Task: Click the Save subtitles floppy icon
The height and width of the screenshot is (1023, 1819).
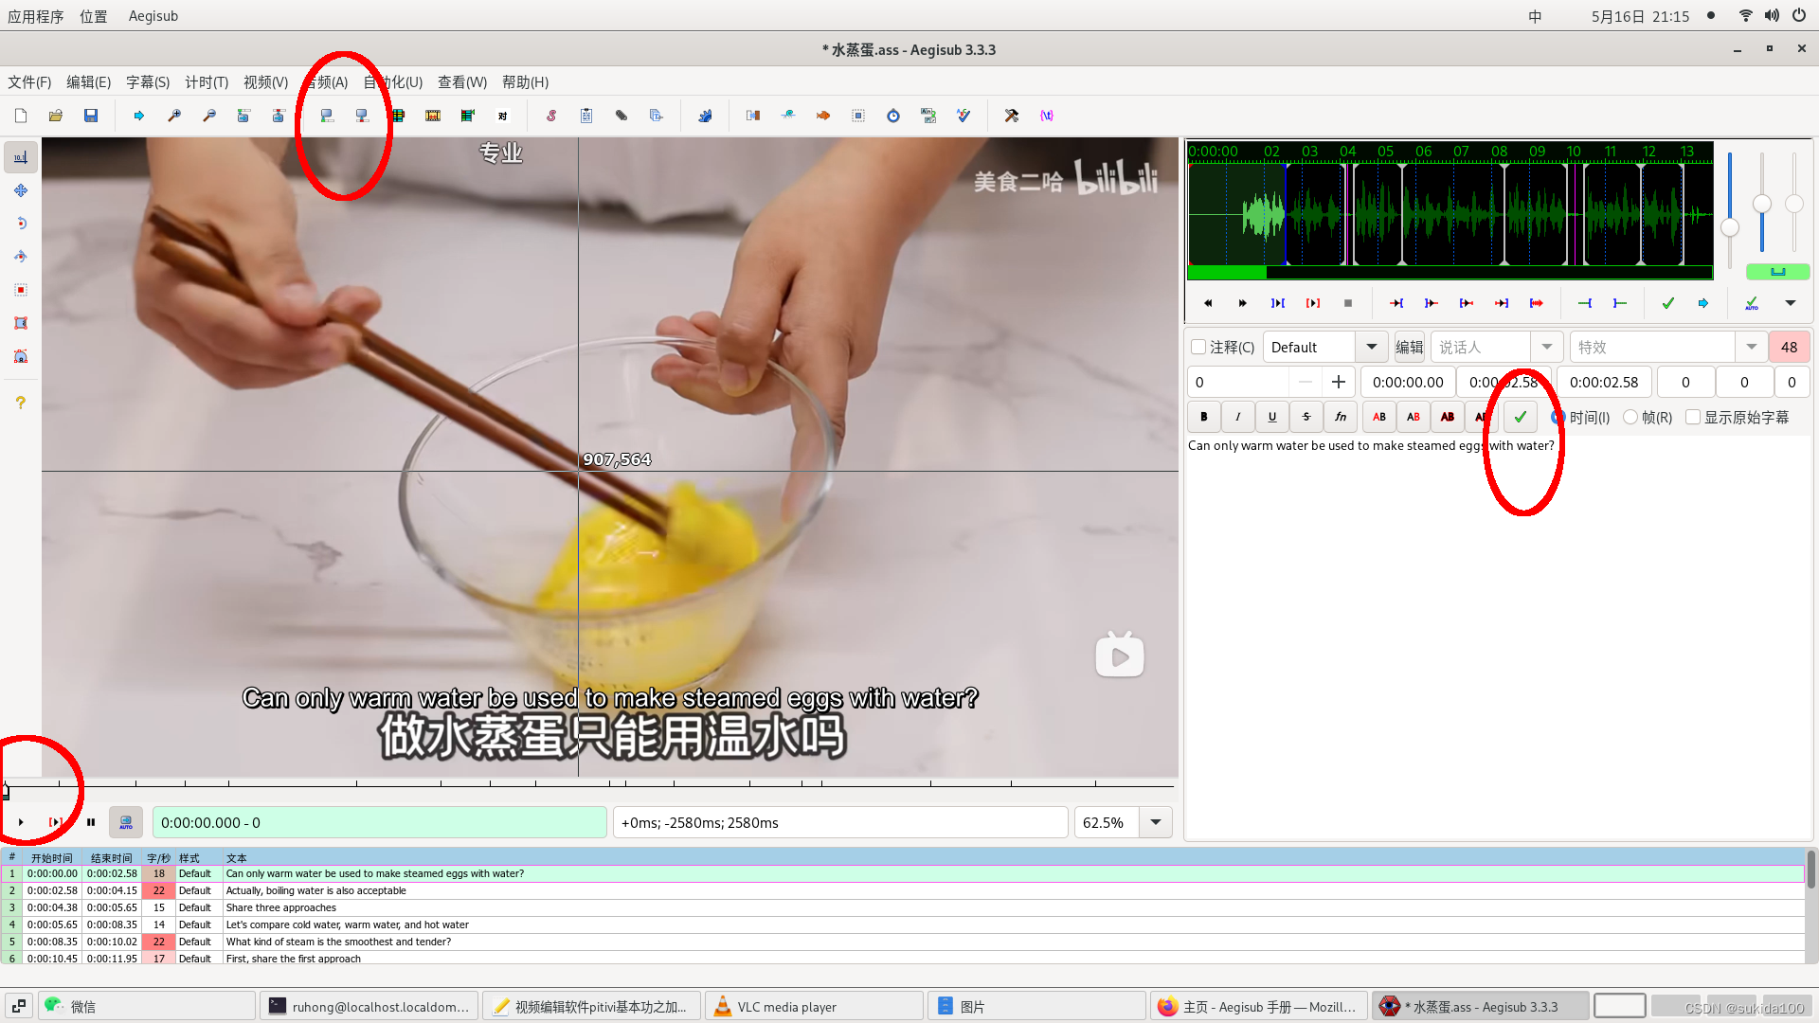Action: [x=91, y=116]
